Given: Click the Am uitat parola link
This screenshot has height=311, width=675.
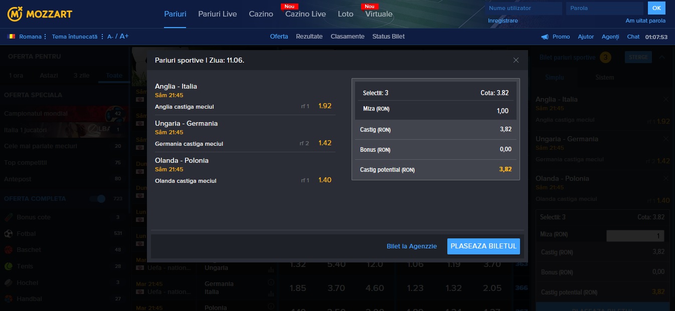Looking at the screenshot, I should tap(646, 21).
